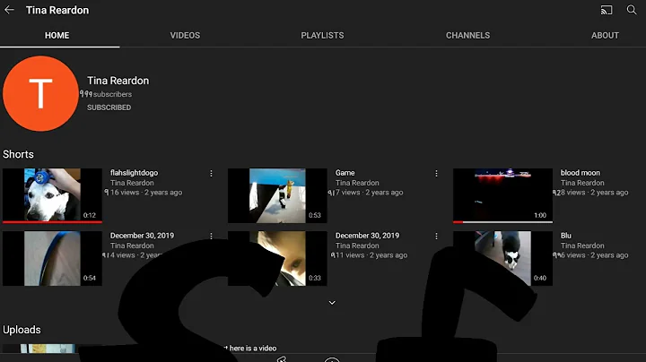Open the flahslightdogo video title

(x=134, y=173)
